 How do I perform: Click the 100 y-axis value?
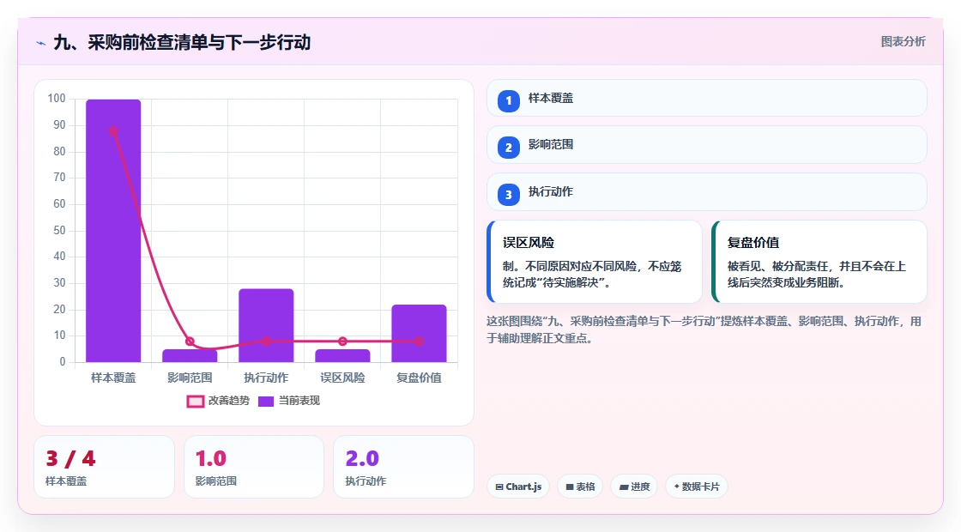[57, 99]
